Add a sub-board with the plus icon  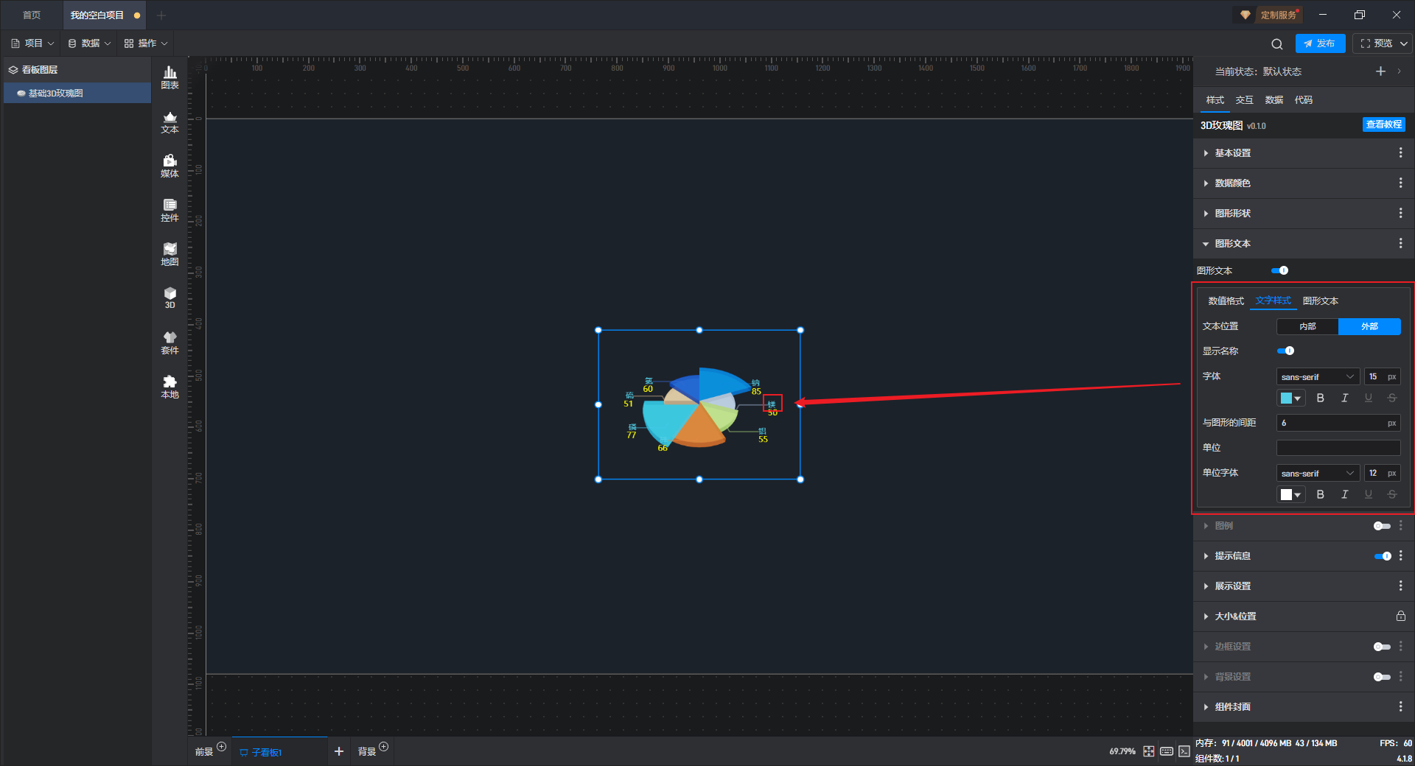[339, 751]
